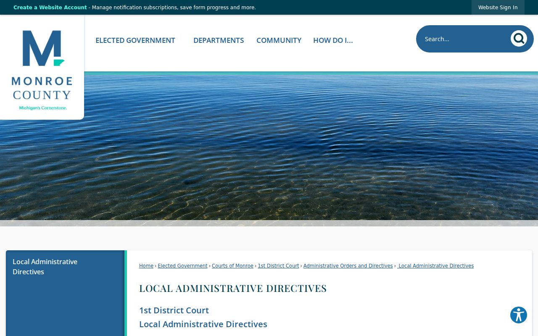Click the 1st District Court subheading
Viewport: 538px width, 336px height.
pyautogui.click(x=174, y=310)
